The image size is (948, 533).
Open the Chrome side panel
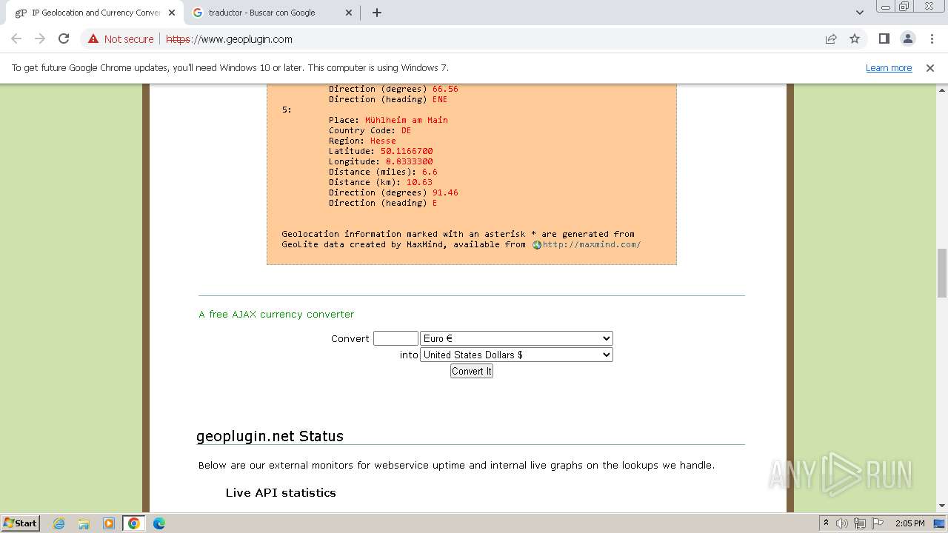[884, 39]
